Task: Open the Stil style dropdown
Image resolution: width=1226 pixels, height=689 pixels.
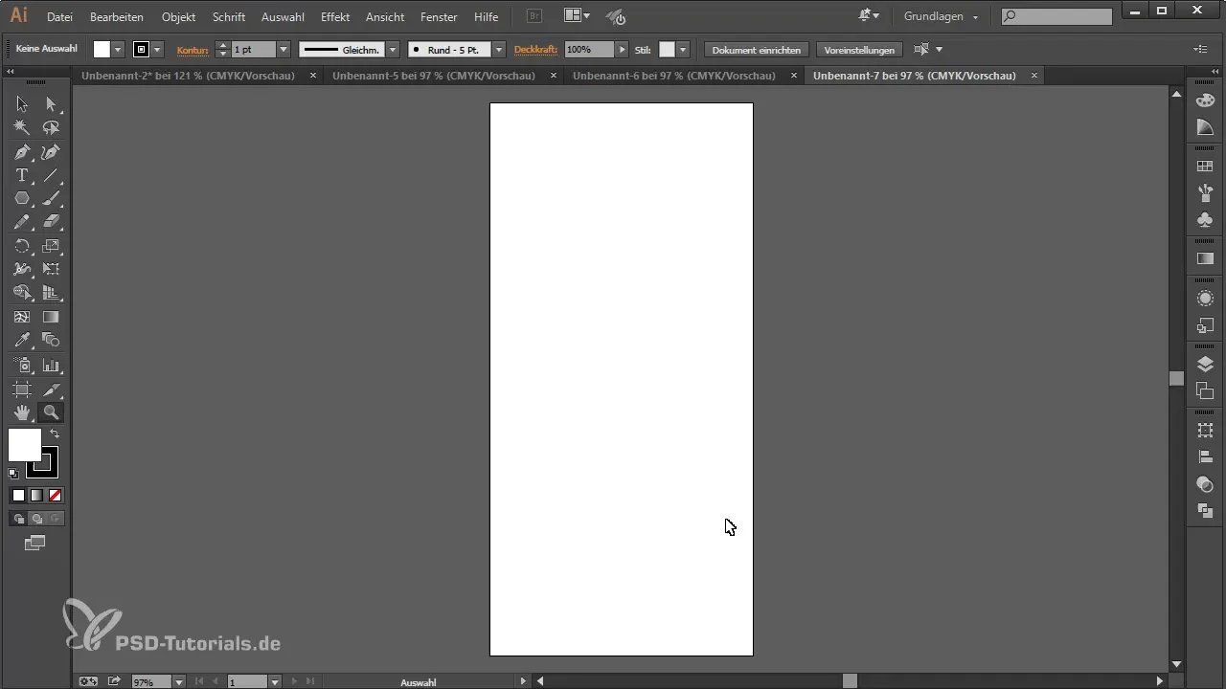Action: [x=683, y=49]
